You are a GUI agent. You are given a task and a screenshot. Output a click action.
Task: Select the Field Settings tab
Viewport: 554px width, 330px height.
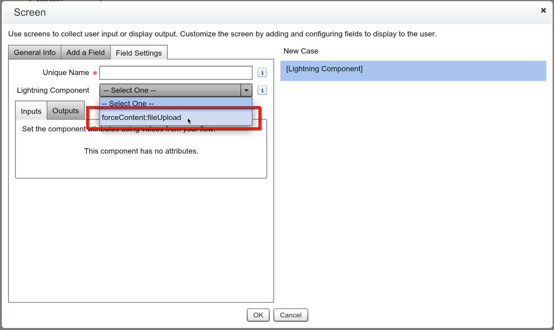tap(138, 53)
